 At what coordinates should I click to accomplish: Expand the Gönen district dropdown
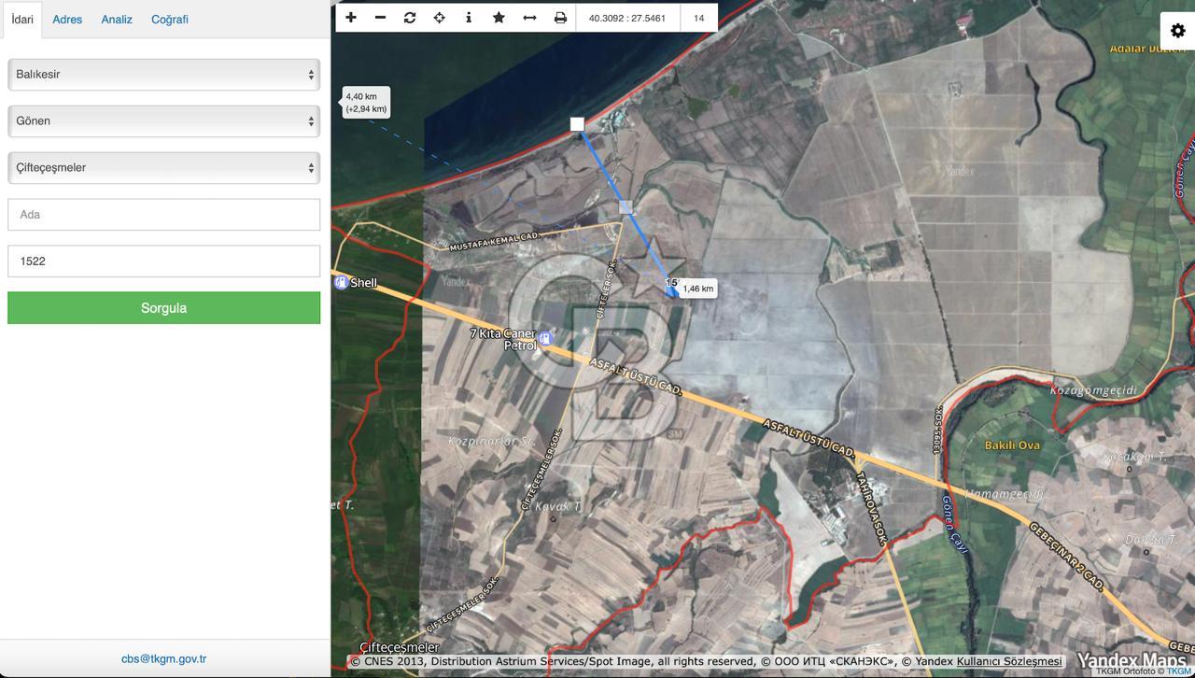(163, 121)
